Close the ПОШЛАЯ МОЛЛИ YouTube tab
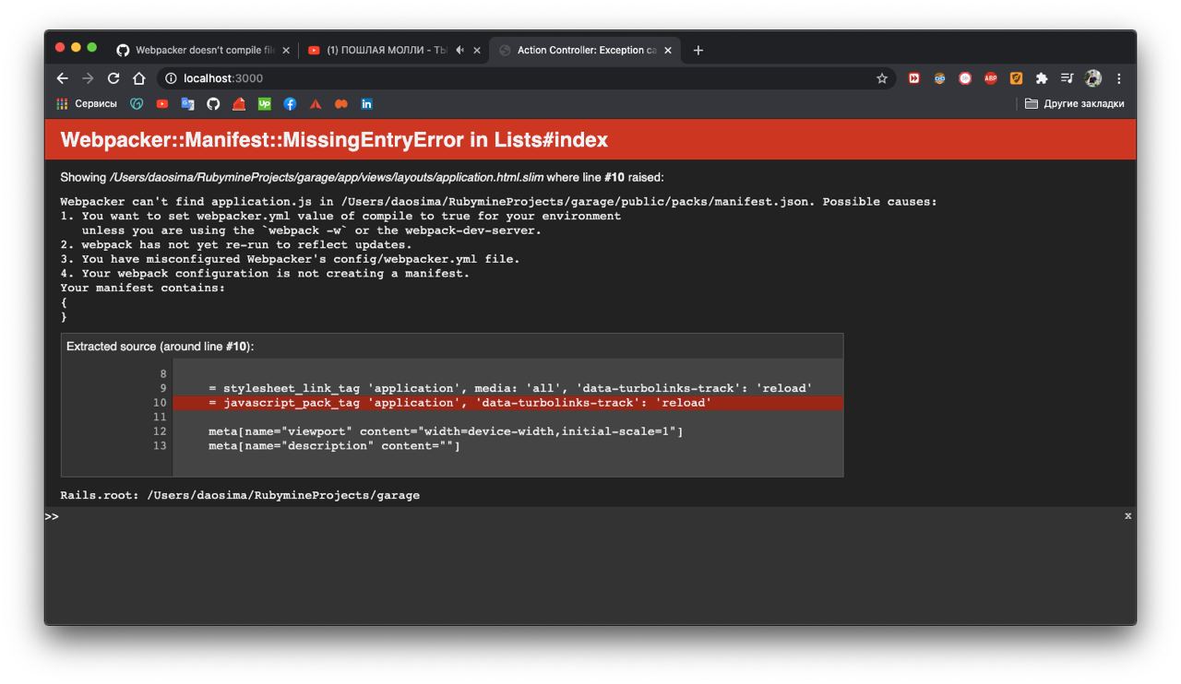Screen dimensions: 1181x684 click(x=477, y=51)
